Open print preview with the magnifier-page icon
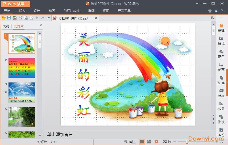The height and width of the screenshot is (145, 228). tap(31, 18)
